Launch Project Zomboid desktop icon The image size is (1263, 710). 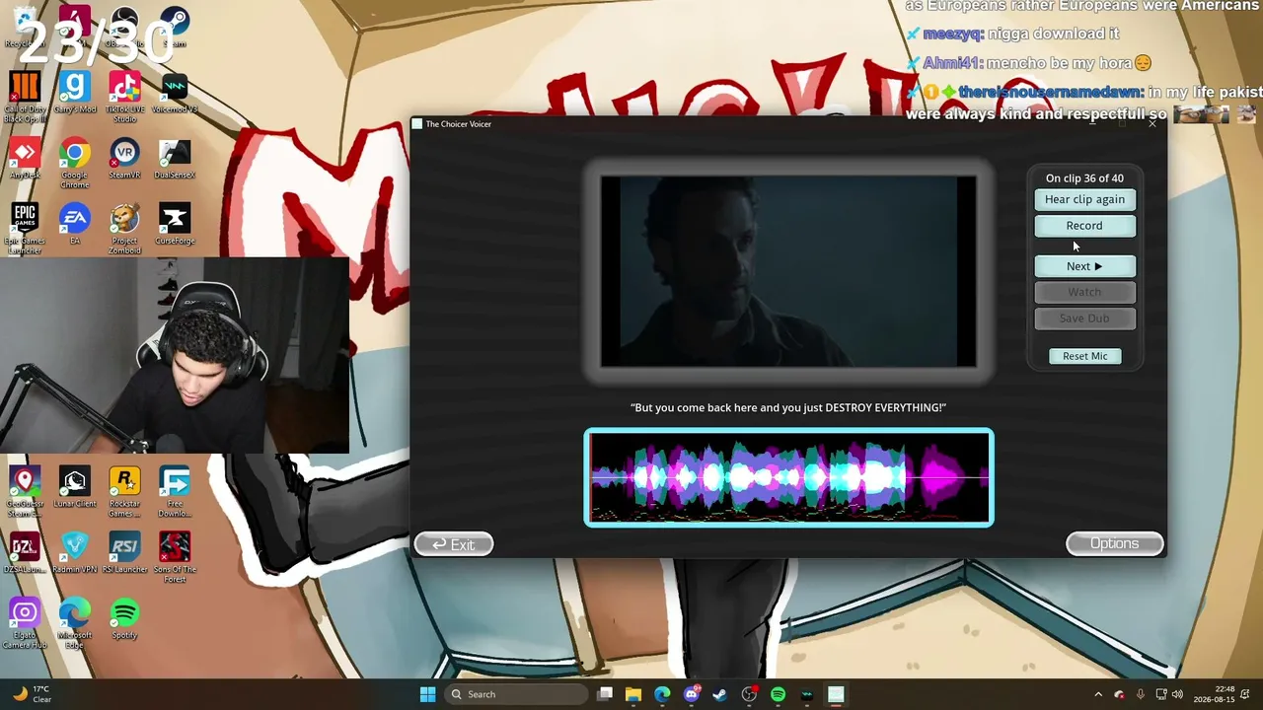click(x=124, y=229)
